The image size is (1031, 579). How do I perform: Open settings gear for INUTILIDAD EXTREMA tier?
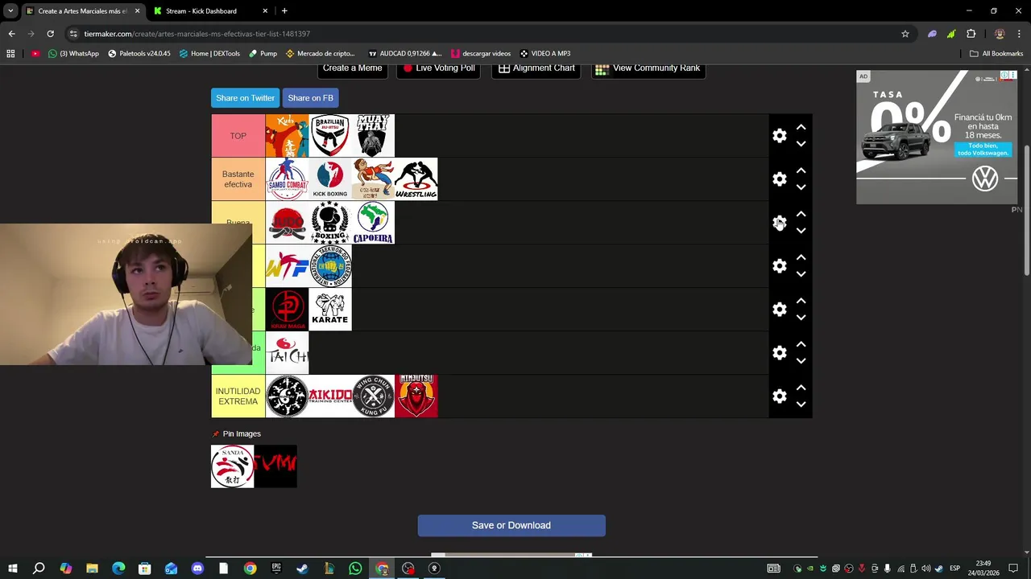point(779,396)
